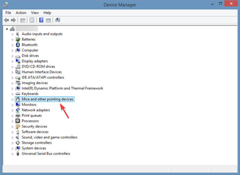
Task: Open the File menu
Action: 8,13
